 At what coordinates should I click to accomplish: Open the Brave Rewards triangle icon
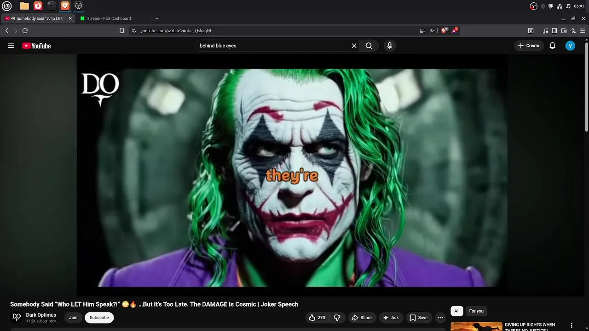(x=455, y=30)
